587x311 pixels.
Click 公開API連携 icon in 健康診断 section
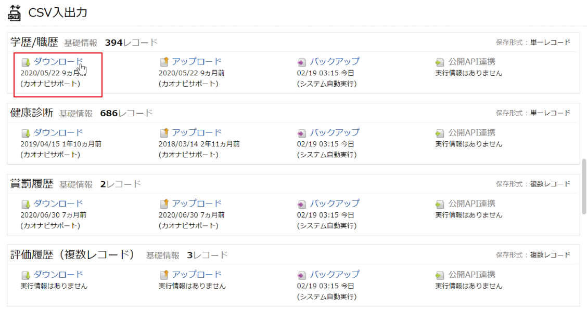coord(440,133)
